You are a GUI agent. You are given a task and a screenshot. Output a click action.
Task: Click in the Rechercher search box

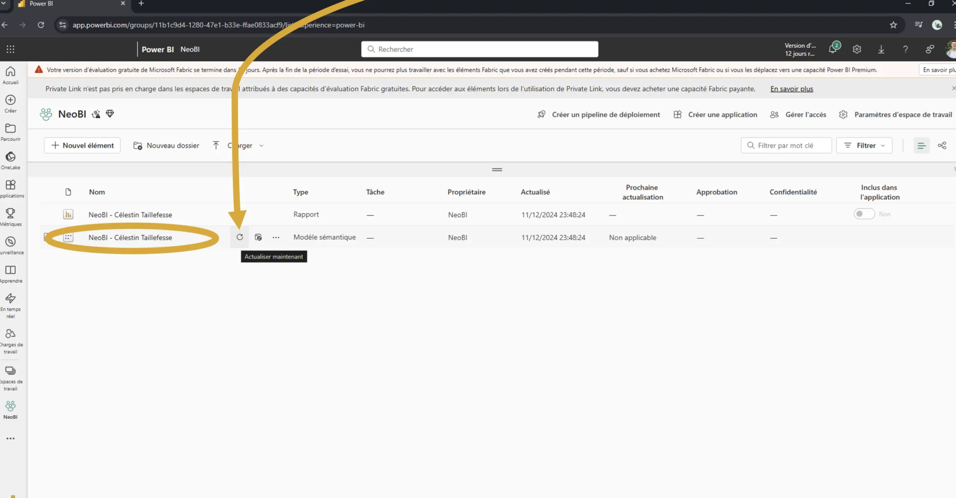point(479,49)
